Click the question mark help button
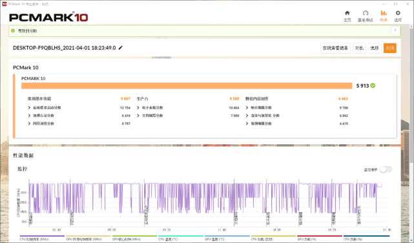The image size is (414, 243). [x=395, y=30]
